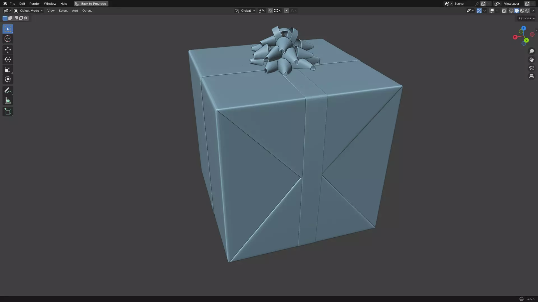Screen dimensions: 538x302
Task: Open the Select menu
Action: pyautogui.click(x=63, y=11)
